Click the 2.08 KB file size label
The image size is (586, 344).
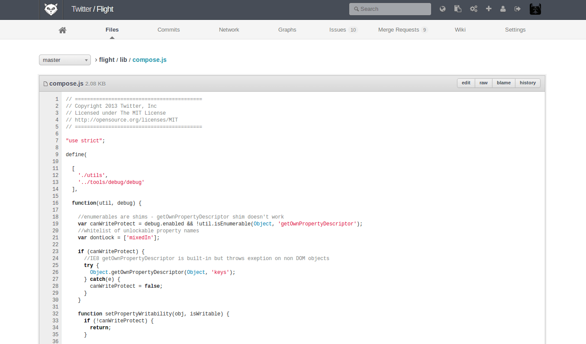[96, 84]
